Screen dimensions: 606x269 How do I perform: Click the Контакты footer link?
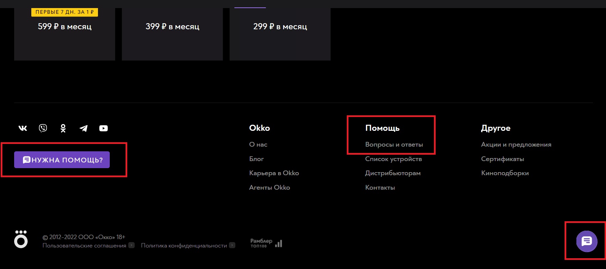[x=380, y=188]
